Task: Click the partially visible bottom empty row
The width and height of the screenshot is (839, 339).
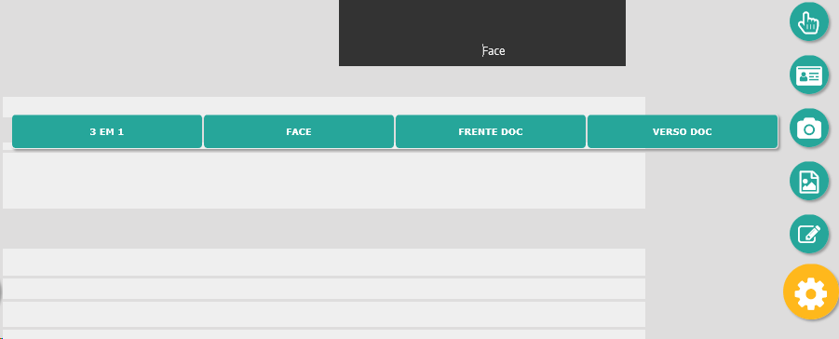Action: (324, 334)
